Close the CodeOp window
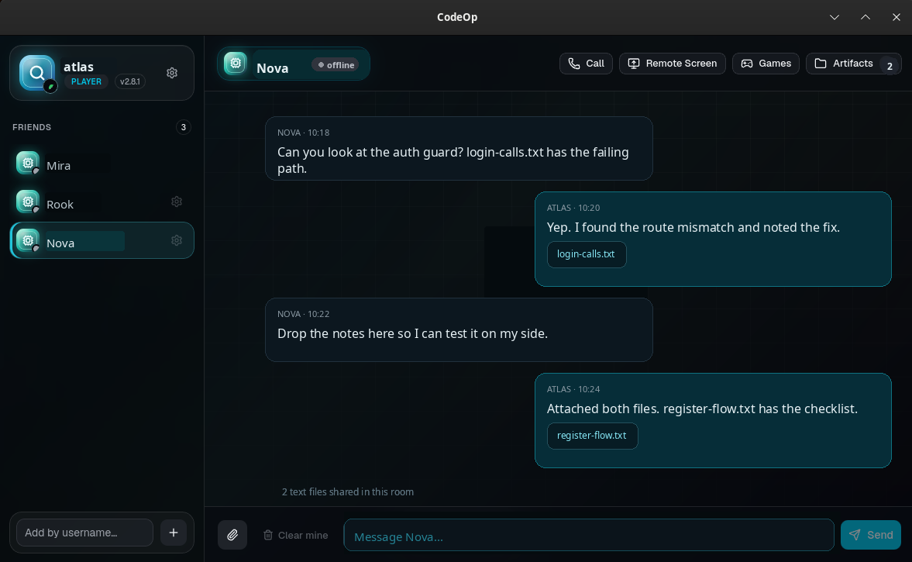 click(x=897, y=17)
